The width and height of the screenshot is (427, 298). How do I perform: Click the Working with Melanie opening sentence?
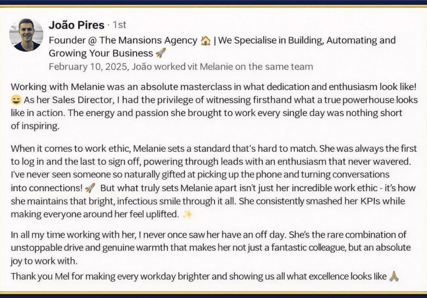[213, 87]
